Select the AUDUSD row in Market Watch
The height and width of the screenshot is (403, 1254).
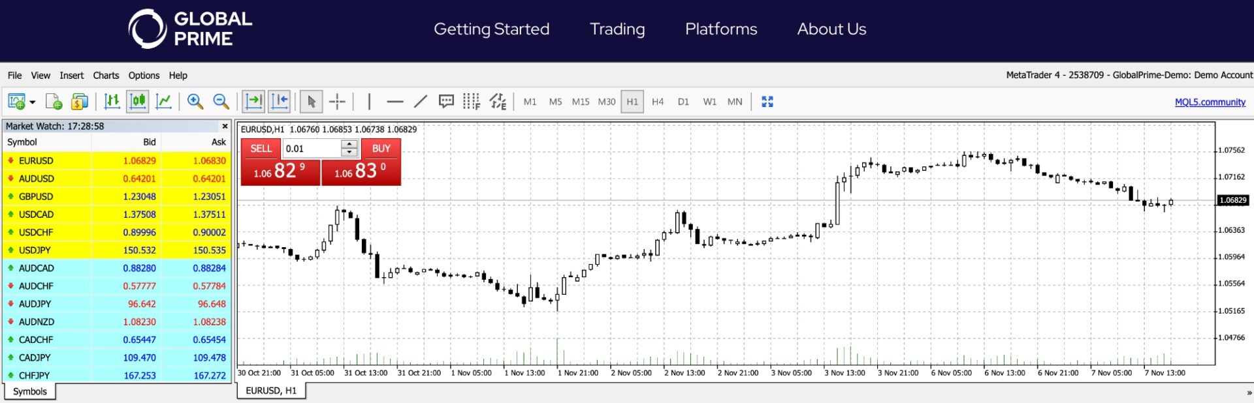click(116, 179)
